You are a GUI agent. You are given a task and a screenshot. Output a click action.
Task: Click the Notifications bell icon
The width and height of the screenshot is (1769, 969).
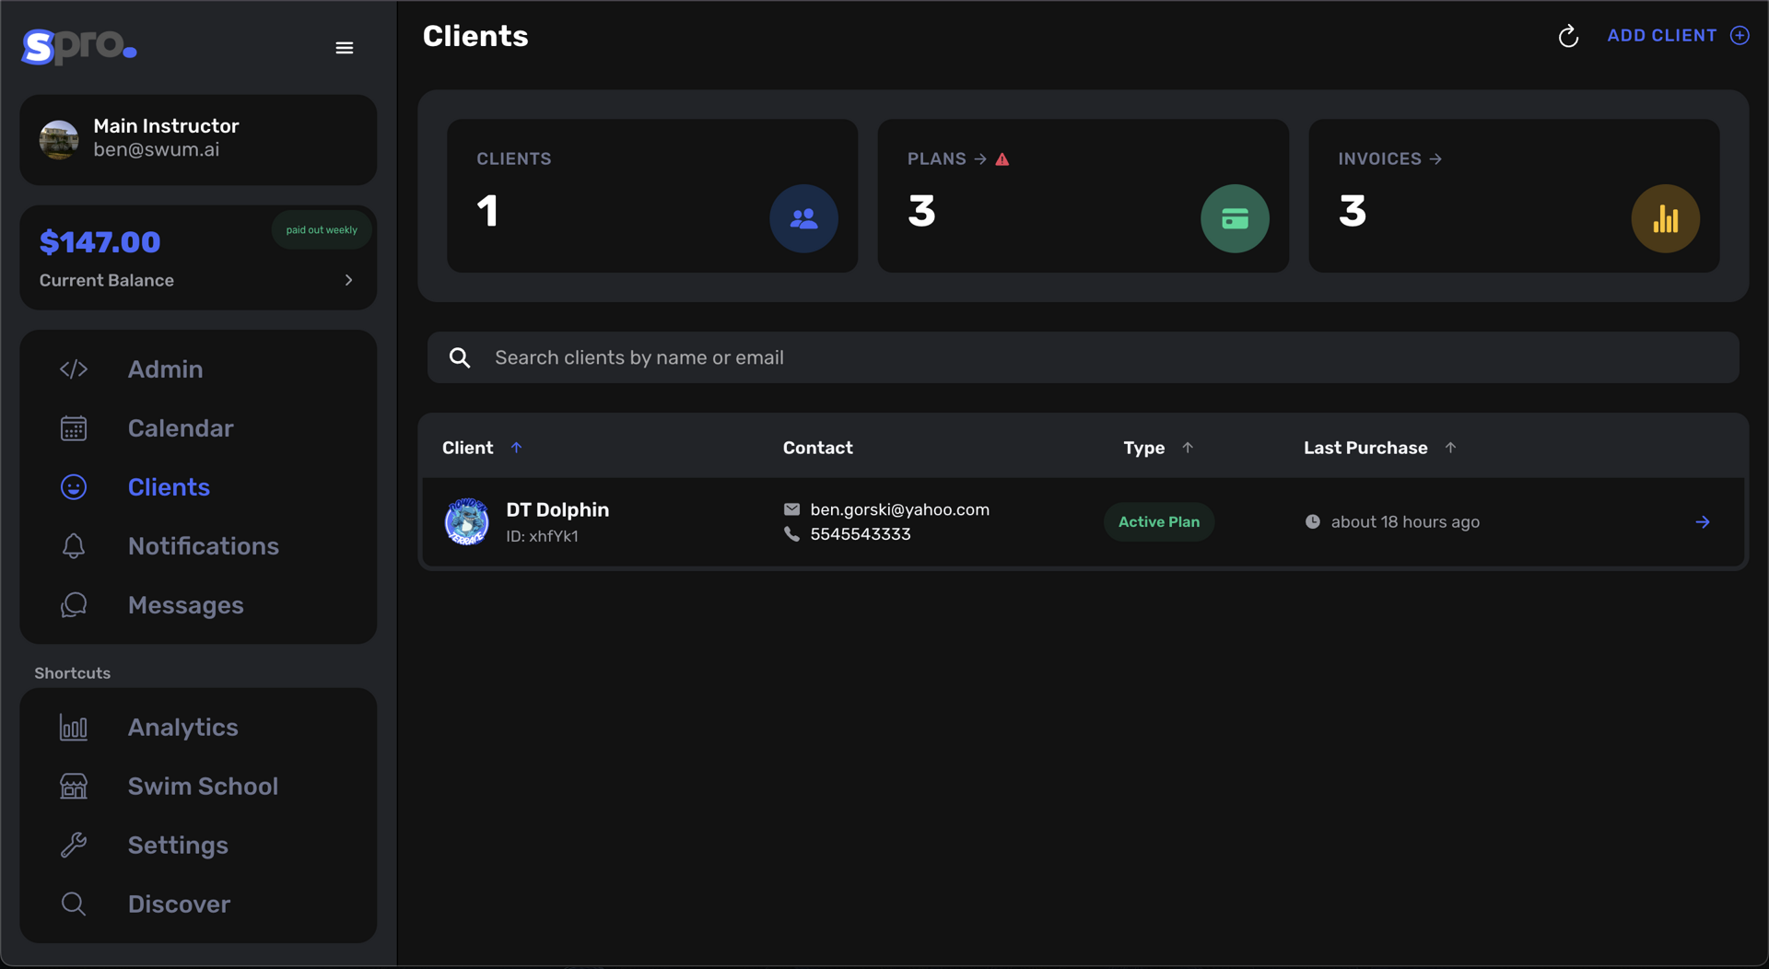[x=74, y=546]
